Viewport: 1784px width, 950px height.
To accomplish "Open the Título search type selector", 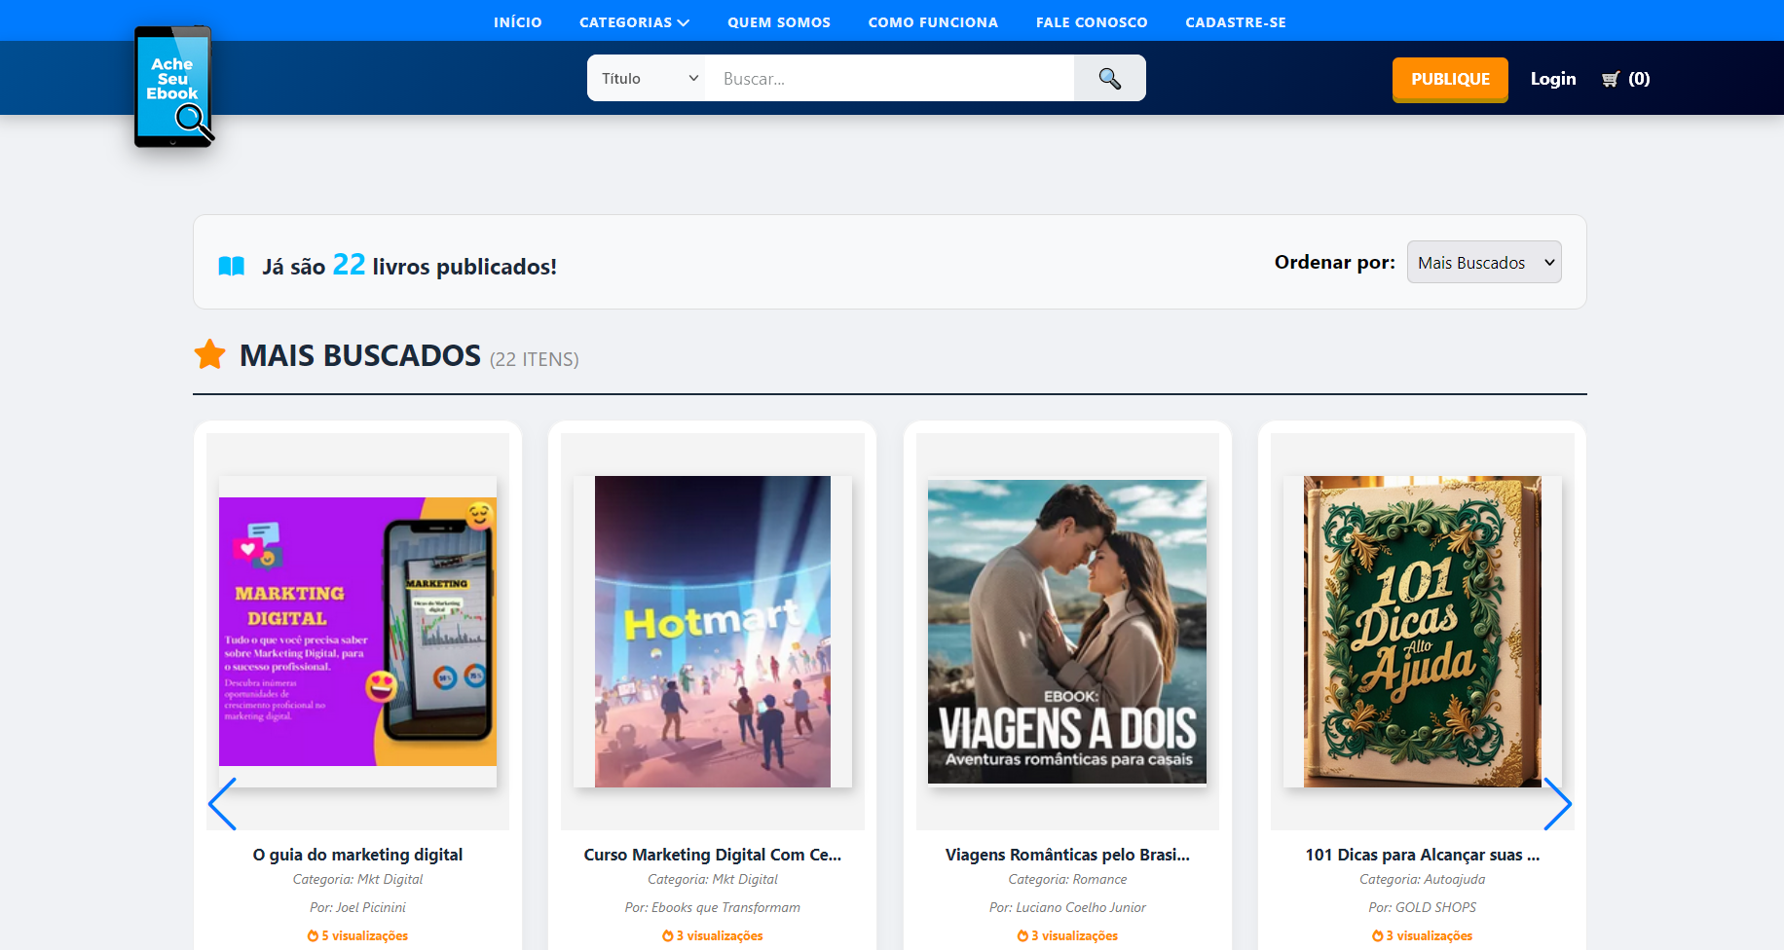I will click(646, 78).
